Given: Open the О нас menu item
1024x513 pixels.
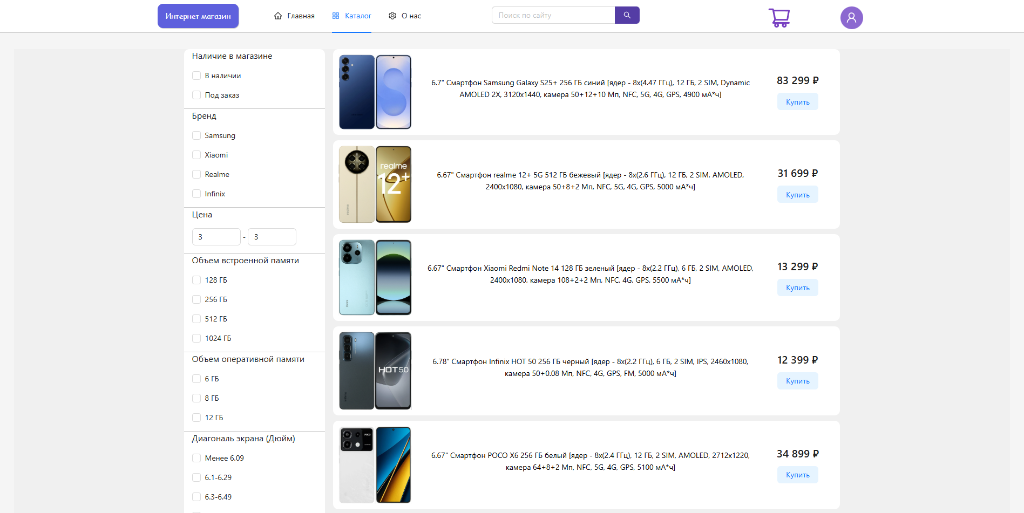Looking at the screenshot, I should click(x=405, y=16).
